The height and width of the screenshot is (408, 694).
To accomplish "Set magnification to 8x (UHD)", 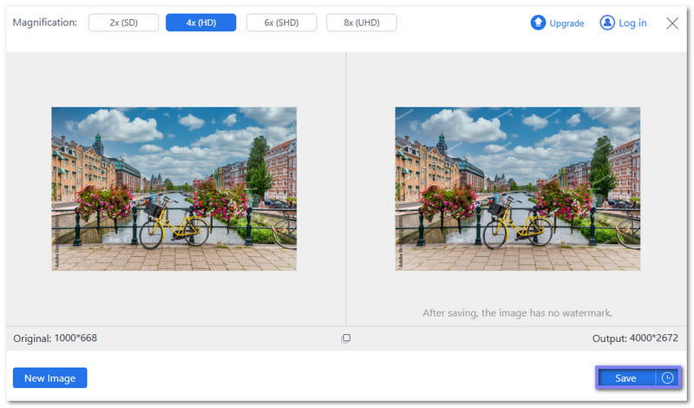I will [x=361, y=23].
